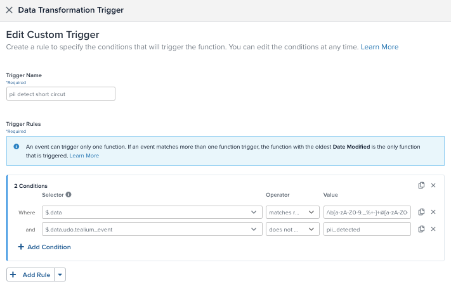Copy the first condition row
Image resolution: width=451 pixels, height=284 pixels.
(x=421, y=213)
